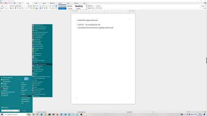Open Keyboard entry in Control Panel list

42,59
